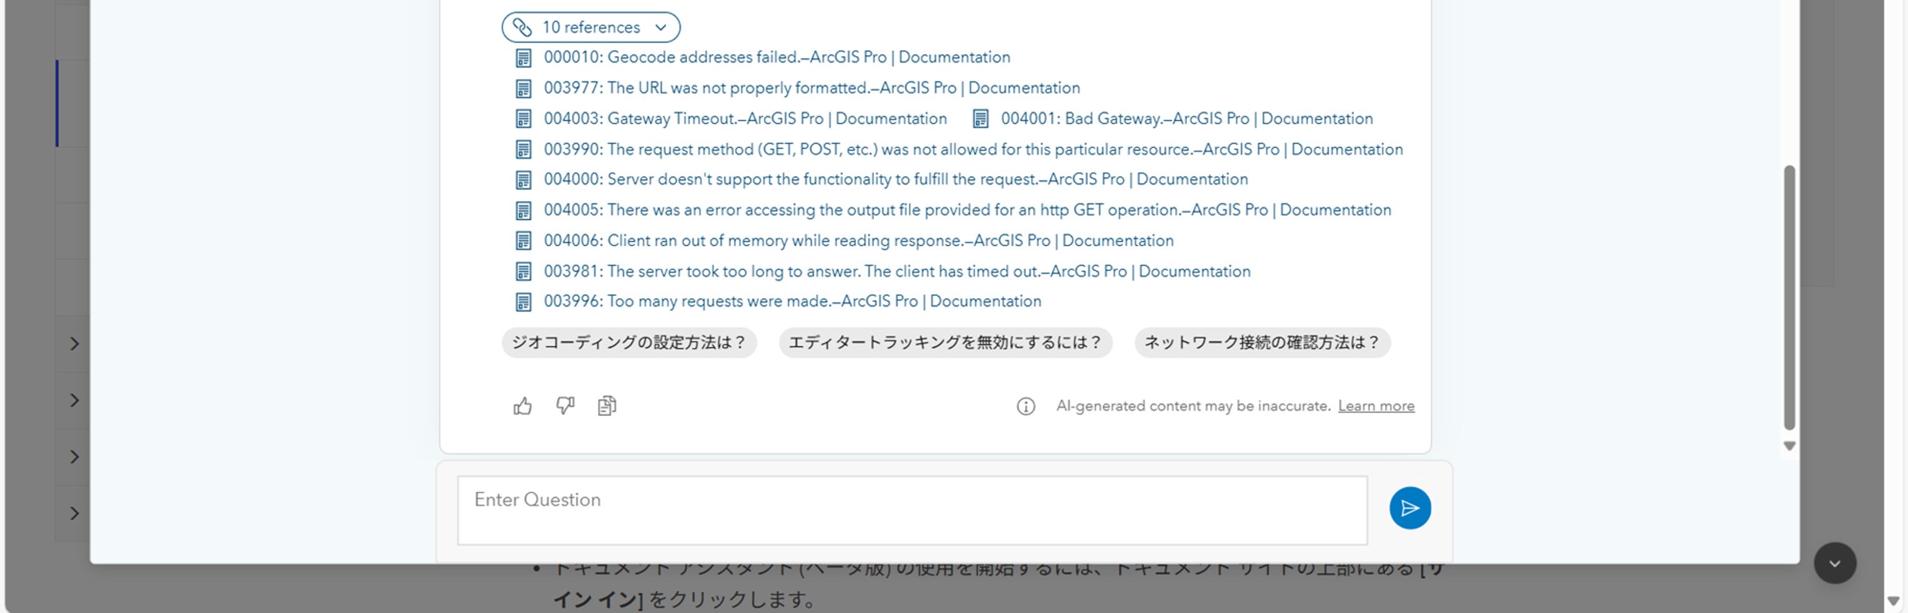Give thumbs up to the response
Viewport: 1908px width, 613px height.
pyautogui.click(x=522, y=406)
